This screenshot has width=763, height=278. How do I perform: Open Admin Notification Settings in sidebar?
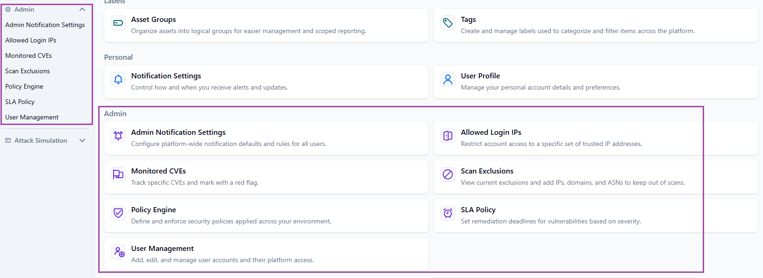coord(45,25)
